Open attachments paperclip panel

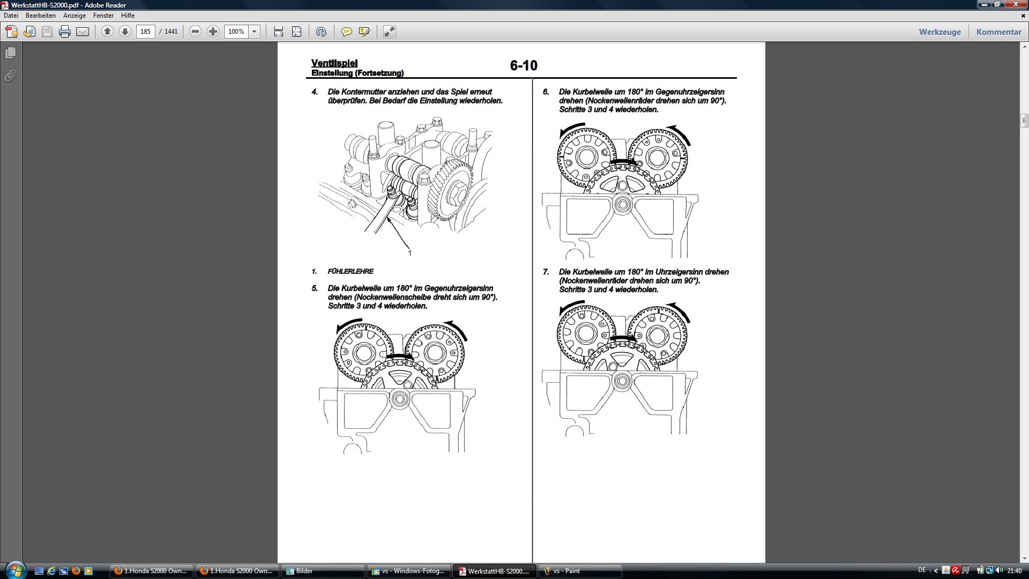[x=10, y=76]
